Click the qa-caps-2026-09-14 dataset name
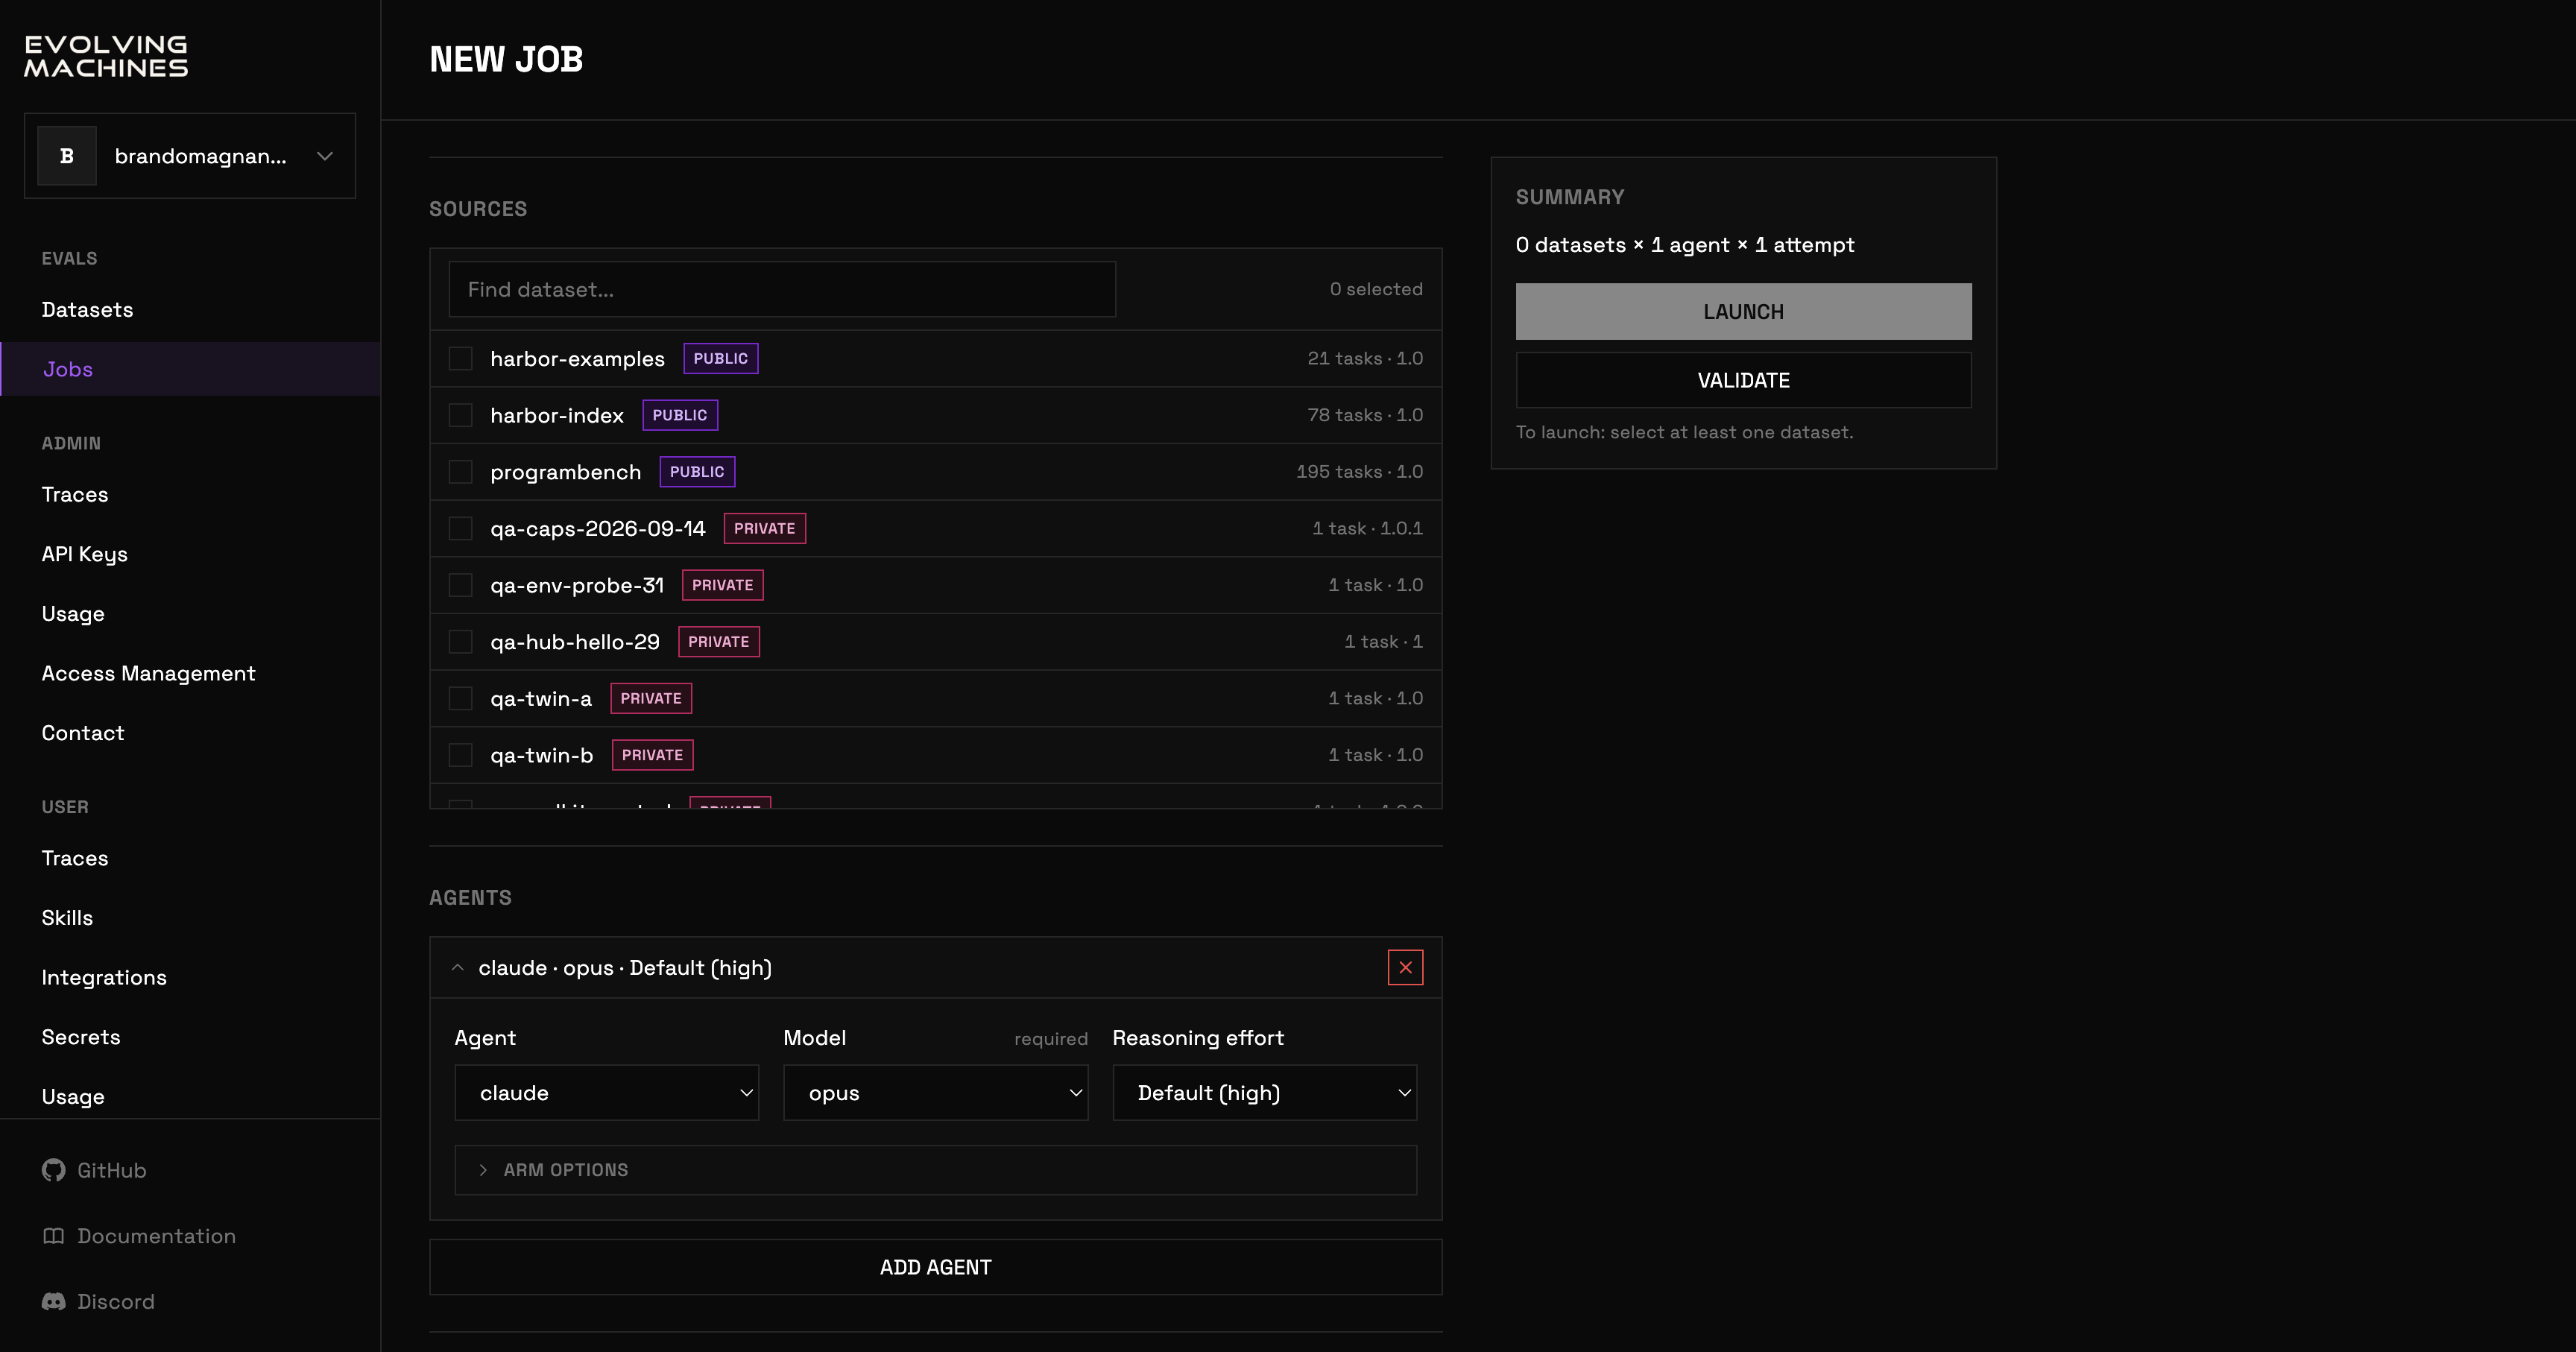Image resolution: width=2576 pixels, height=1352 pixels. [x=597, y=528]
